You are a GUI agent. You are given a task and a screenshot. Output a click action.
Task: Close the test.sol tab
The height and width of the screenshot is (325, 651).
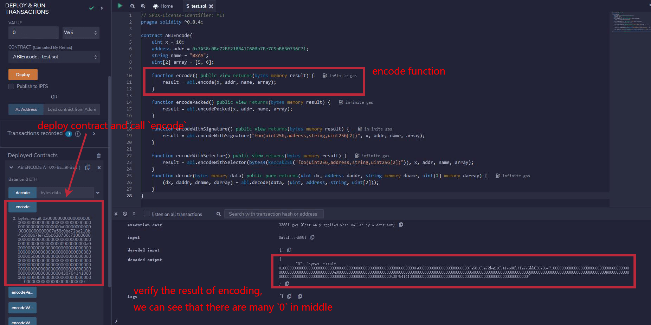coord(211,6)
